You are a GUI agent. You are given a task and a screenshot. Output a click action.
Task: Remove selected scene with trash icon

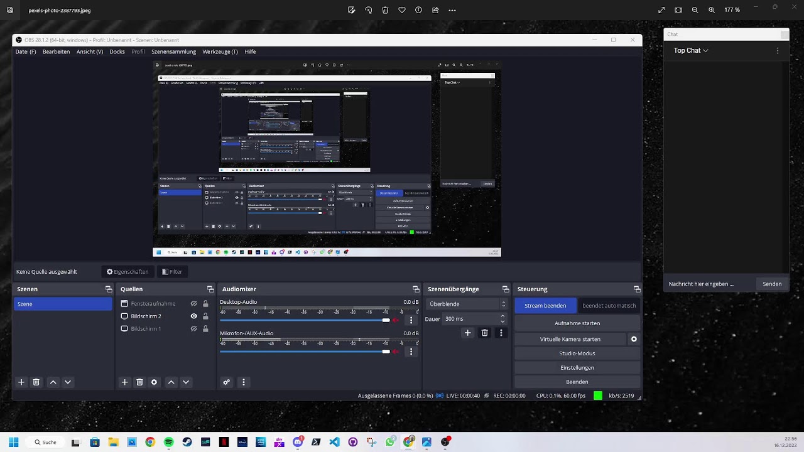pos(36,382)
